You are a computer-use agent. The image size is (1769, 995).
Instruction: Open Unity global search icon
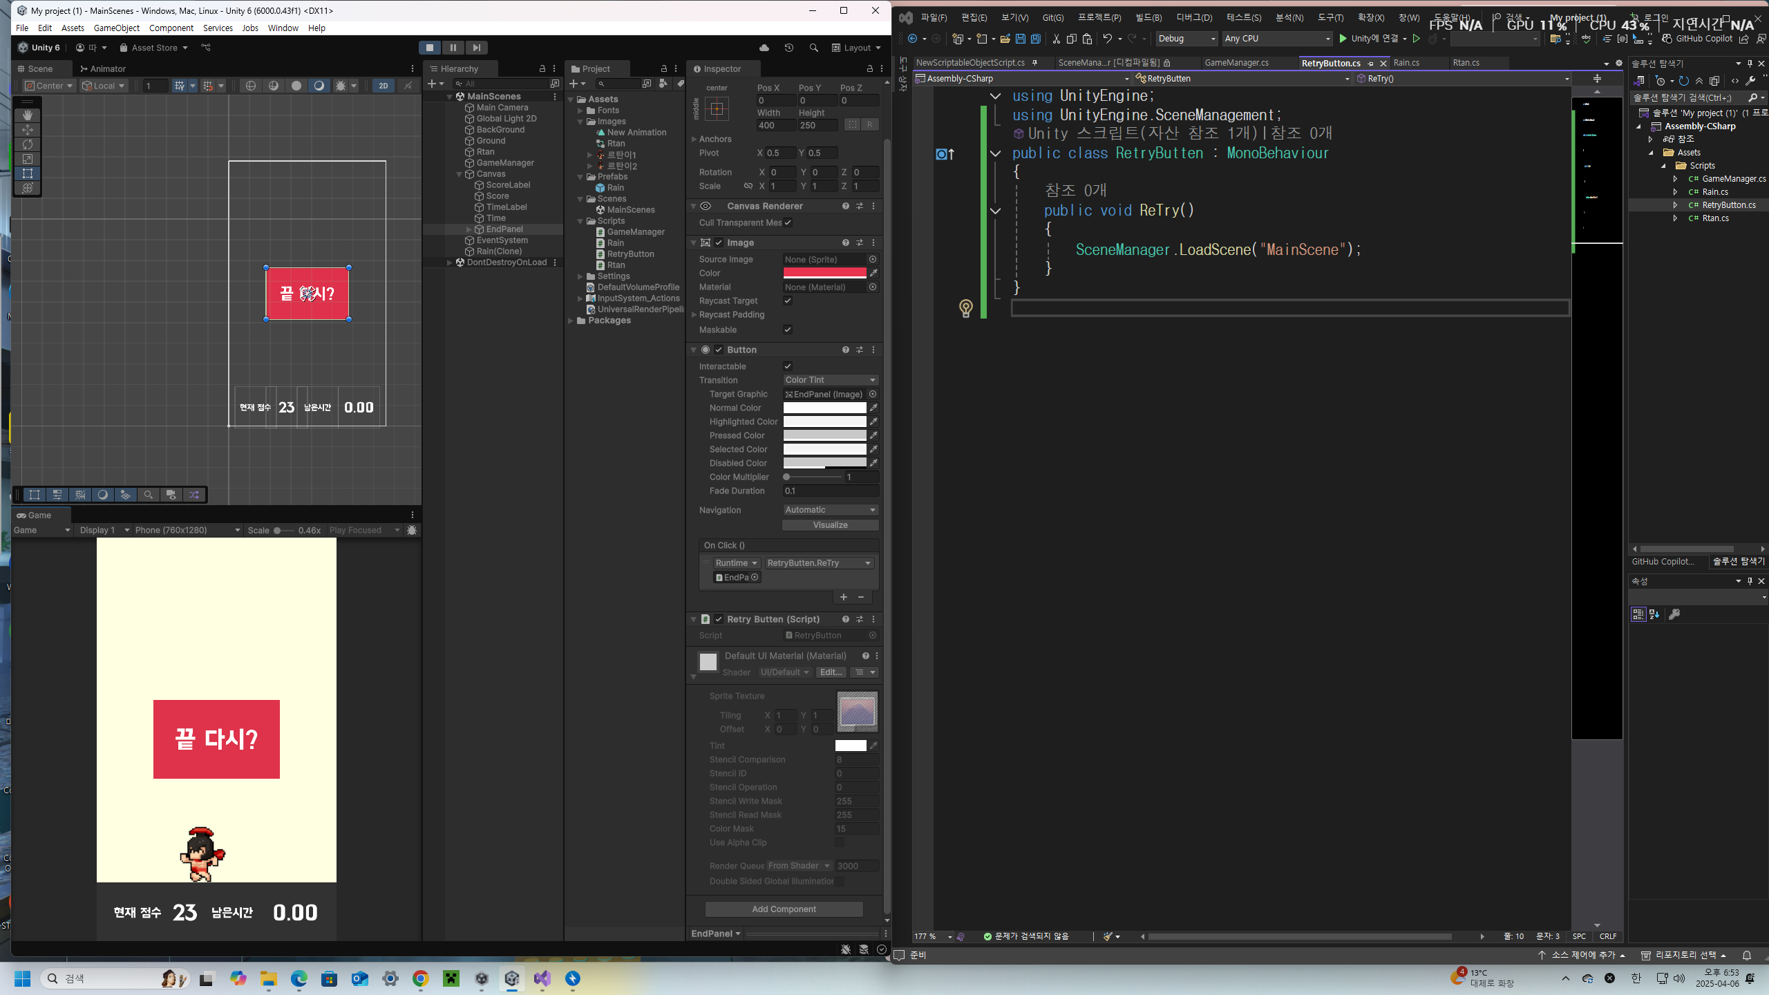(814, 48)
